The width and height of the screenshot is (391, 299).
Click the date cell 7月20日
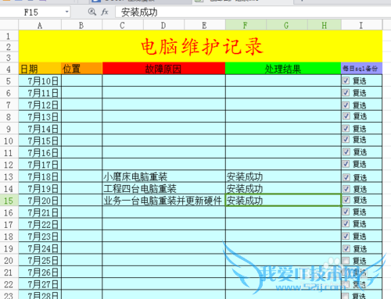[40, 201]
